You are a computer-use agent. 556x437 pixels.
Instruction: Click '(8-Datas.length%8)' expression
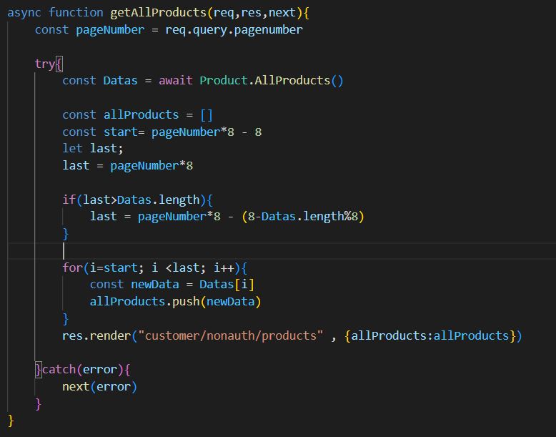click(x=303, y=217)
